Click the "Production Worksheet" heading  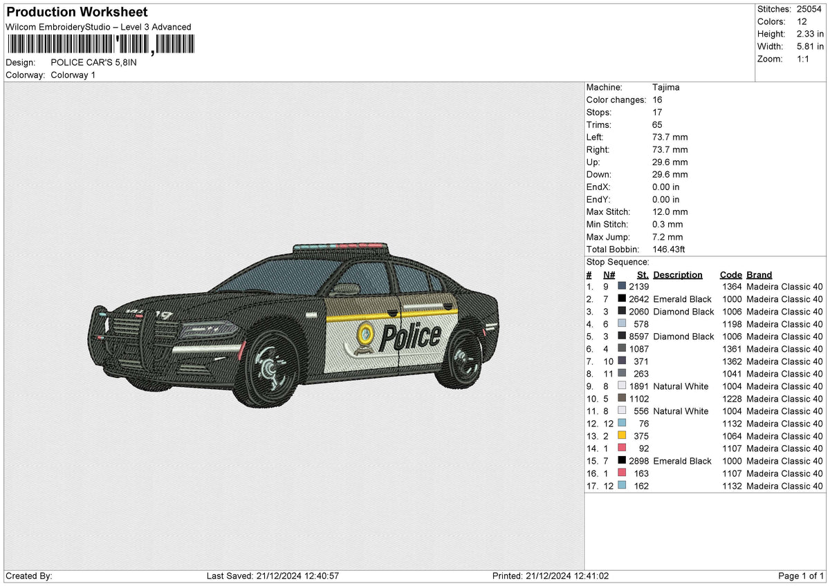coord(76,12)
